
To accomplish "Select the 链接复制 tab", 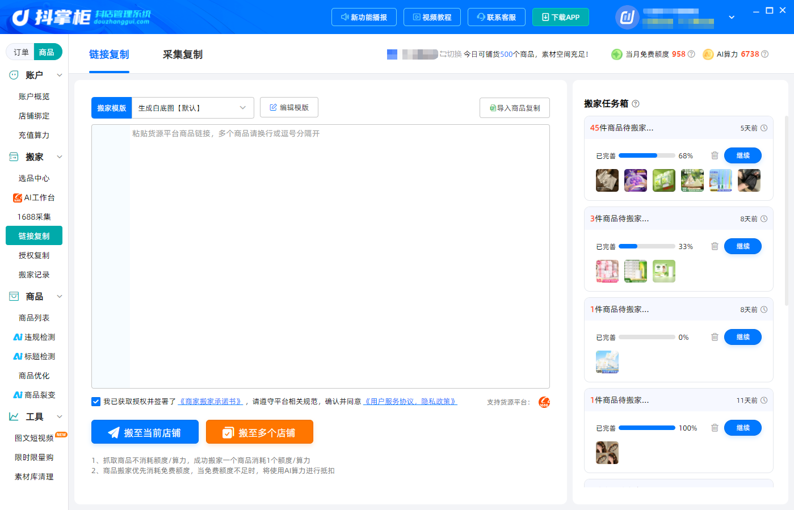I will pos(109,54).
